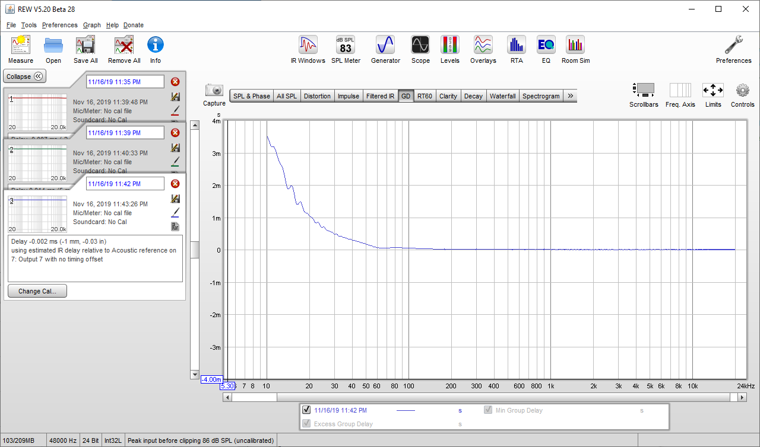The height and width of the screenshot is (447, 760).
Task: Switch to Spectrogram tab
Action: coord(541,96)
